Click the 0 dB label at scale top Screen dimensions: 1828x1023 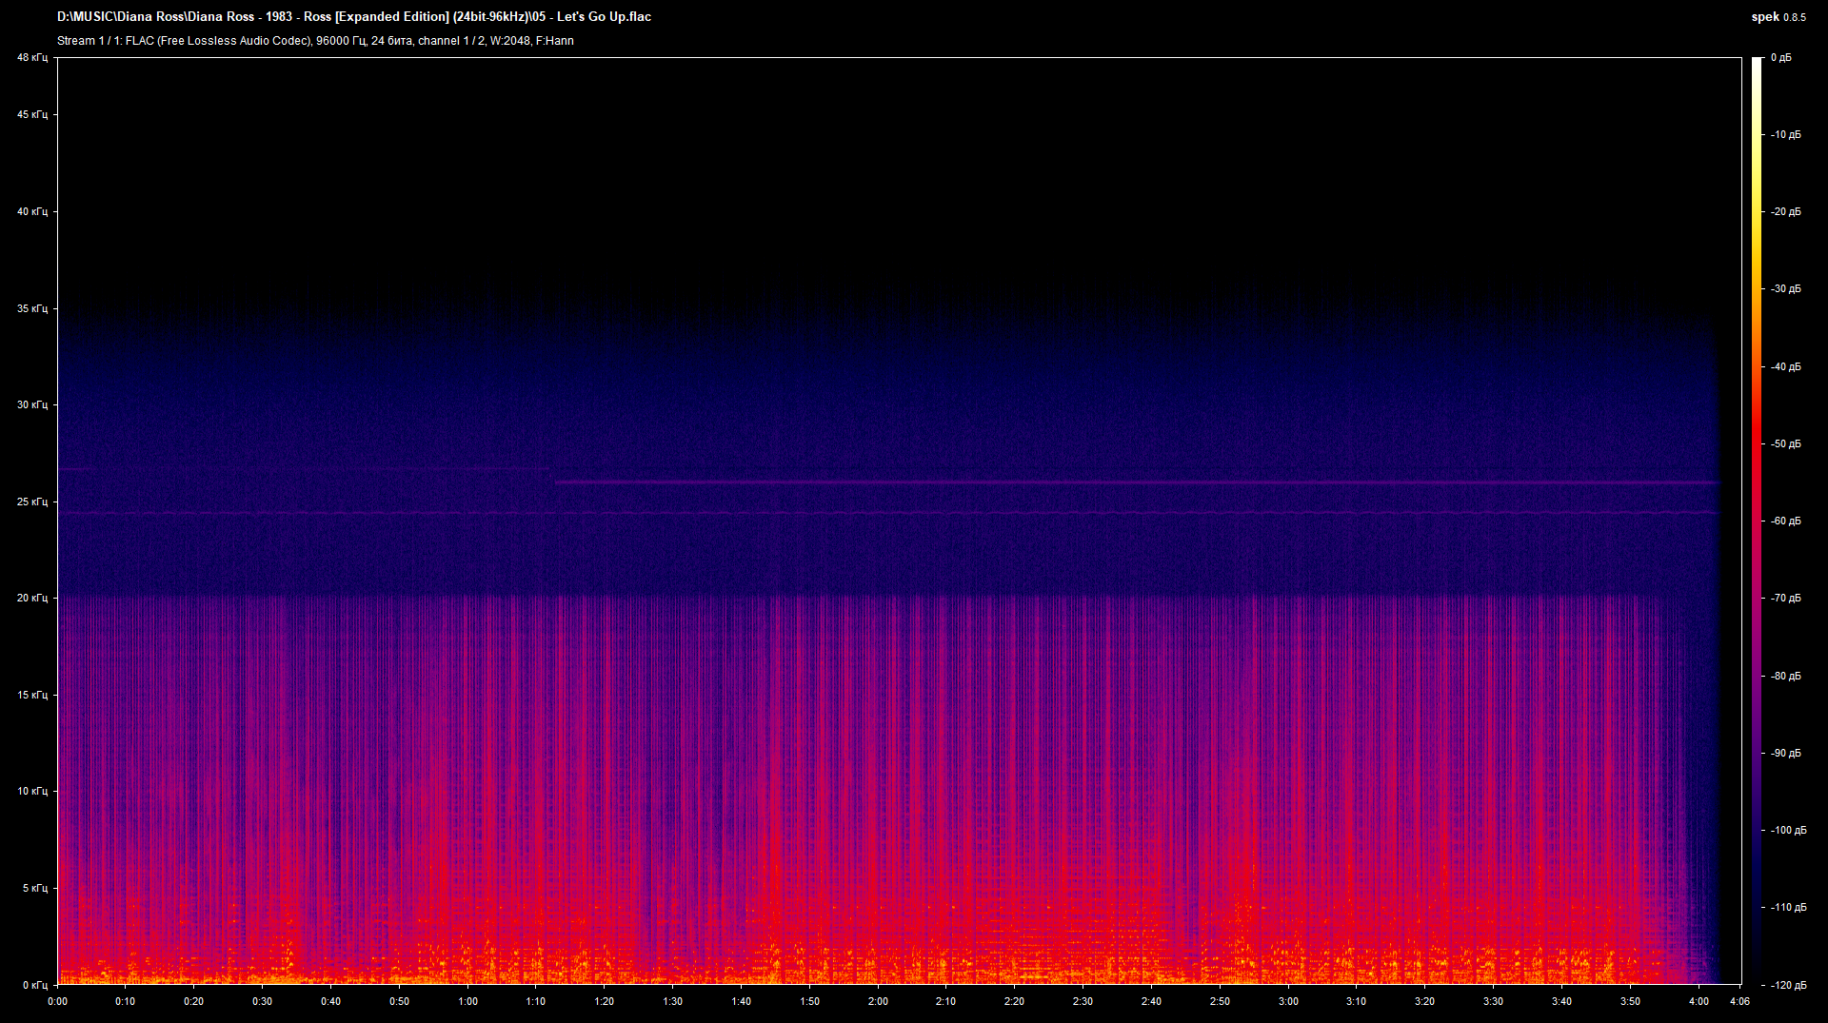(1780, 58)
